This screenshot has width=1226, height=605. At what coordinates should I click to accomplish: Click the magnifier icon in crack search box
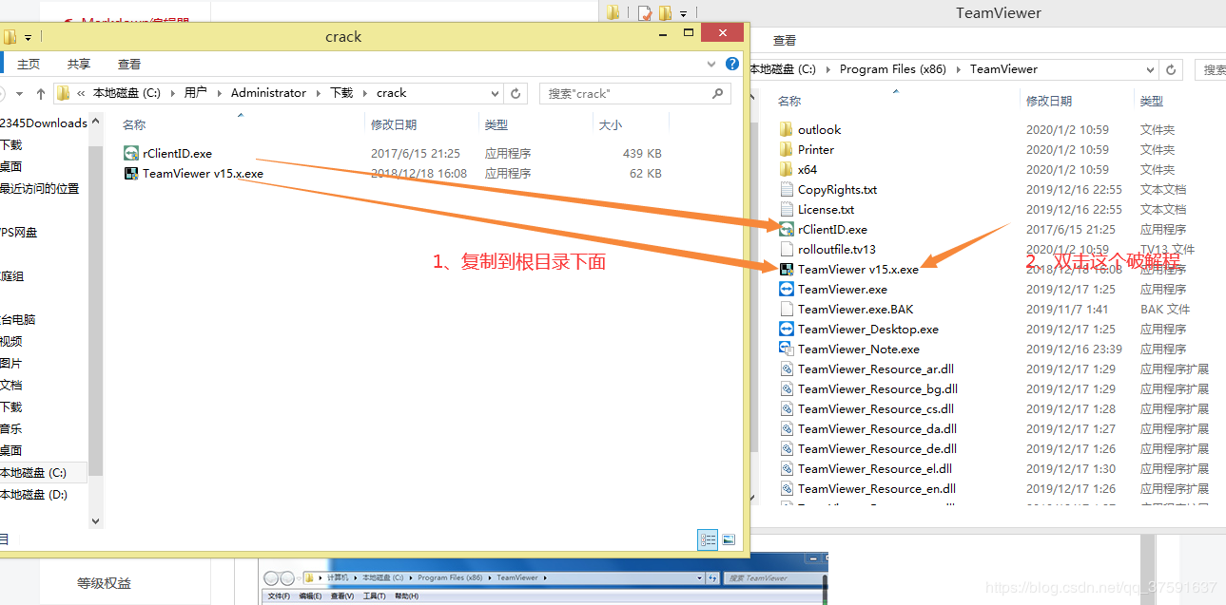(x=718, y=93)
